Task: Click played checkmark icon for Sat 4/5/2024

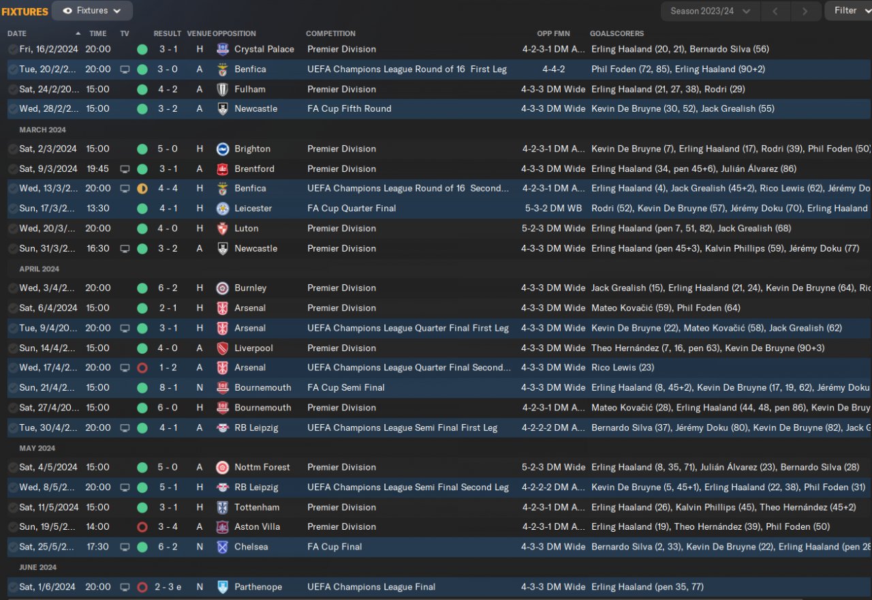Action: pyautogui.click(x=13, y=468)
